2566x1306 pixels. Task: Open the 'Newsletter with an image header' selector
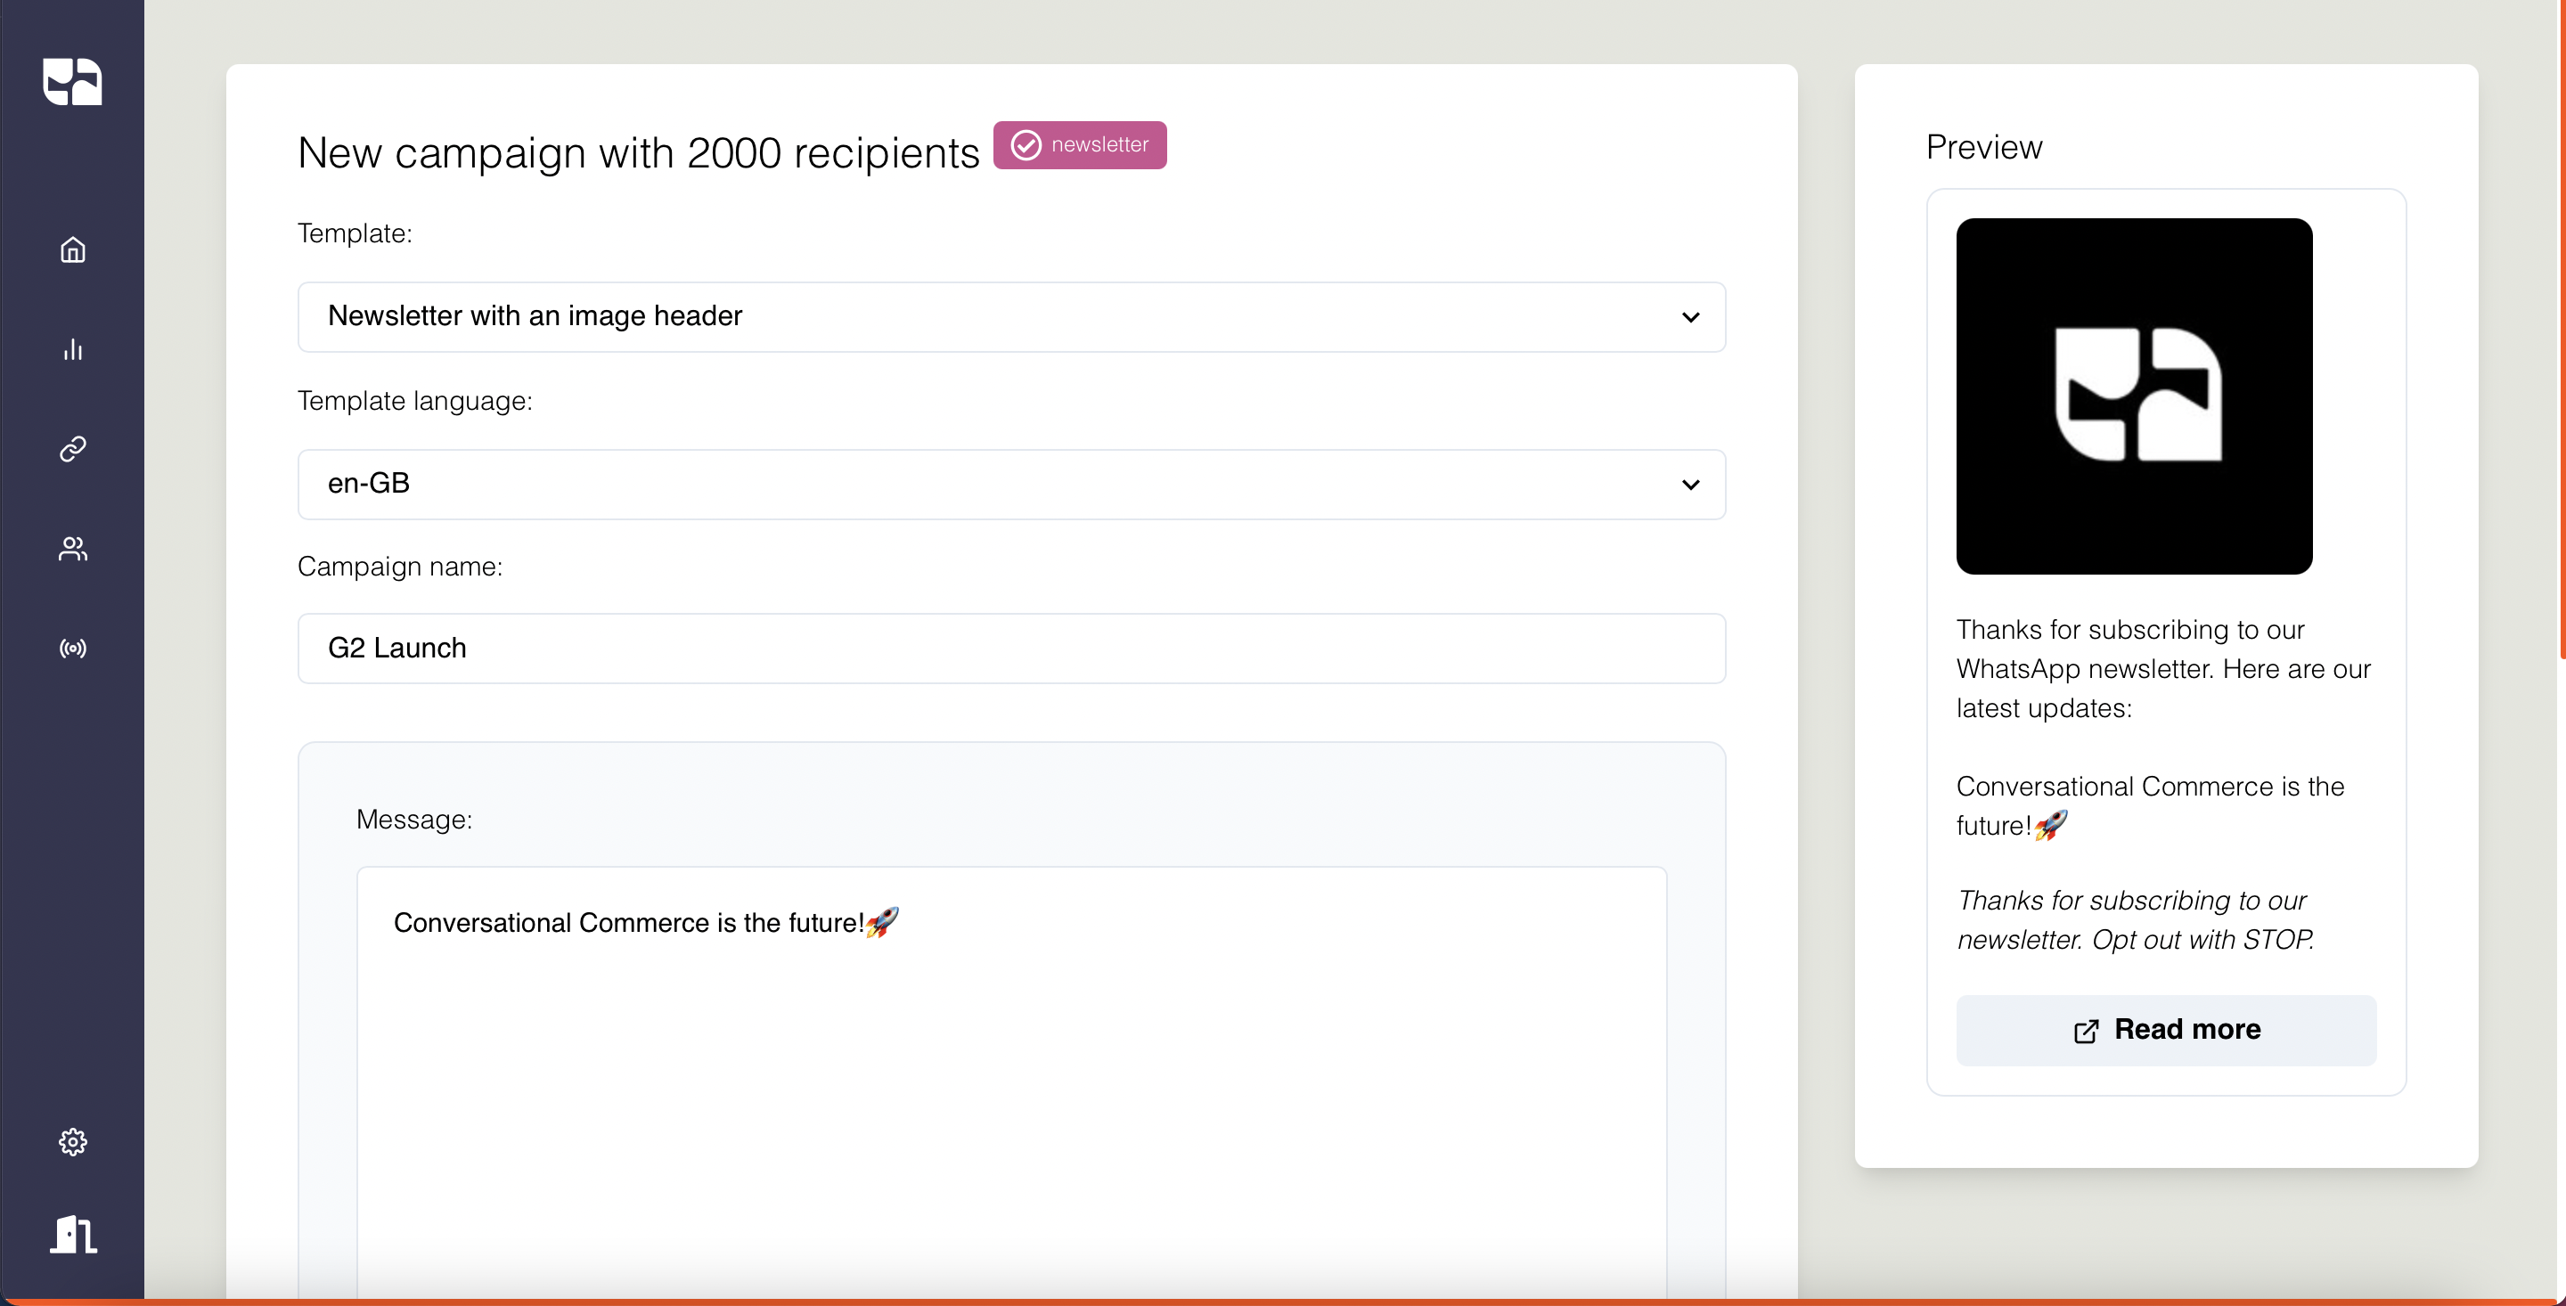(x=996, y=317)
